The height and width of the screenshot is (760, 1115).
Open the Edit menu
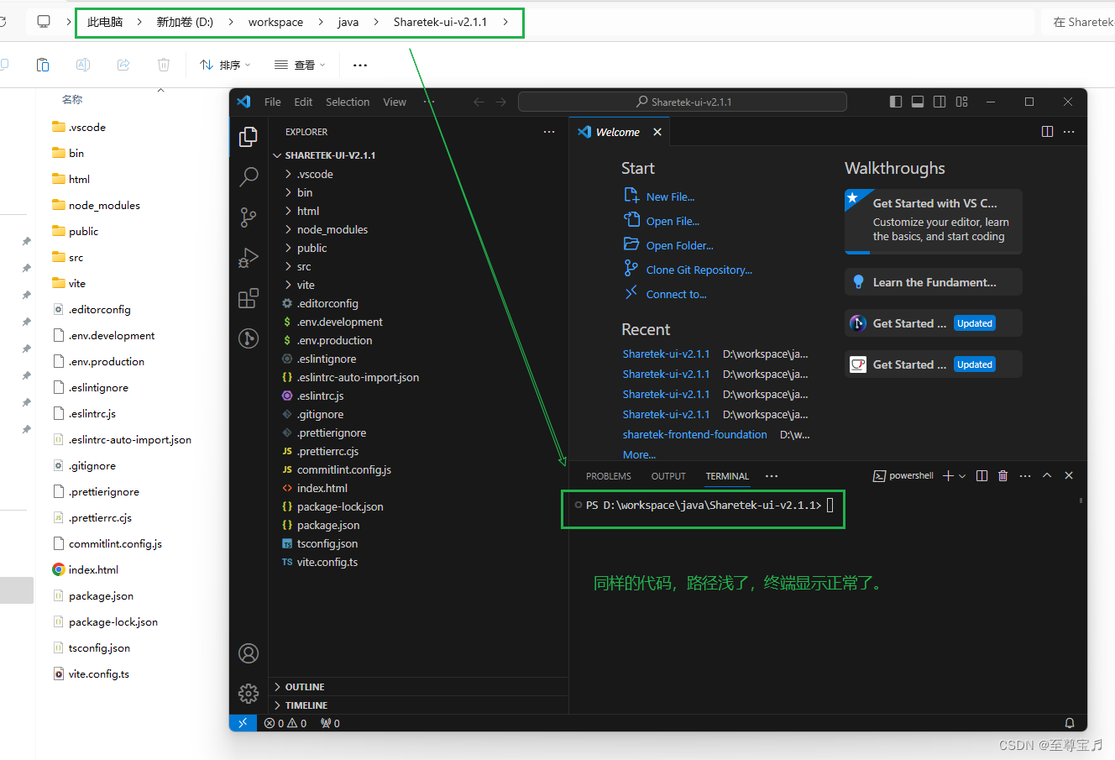[303, 102]
